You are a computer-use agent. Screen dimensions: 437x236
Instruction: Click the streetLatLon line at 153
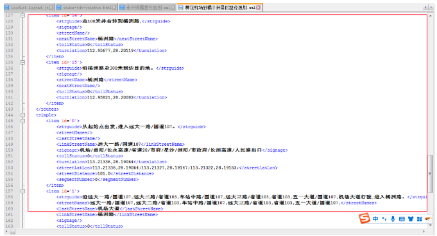(x=167, y=168)
